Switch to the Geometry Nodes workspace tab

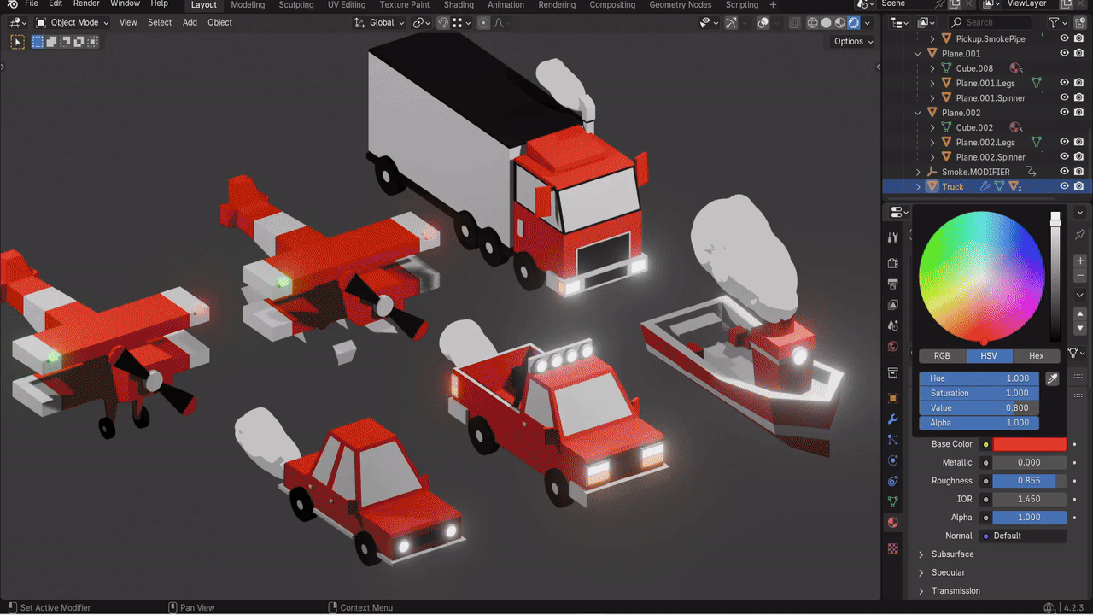[681, 5]
